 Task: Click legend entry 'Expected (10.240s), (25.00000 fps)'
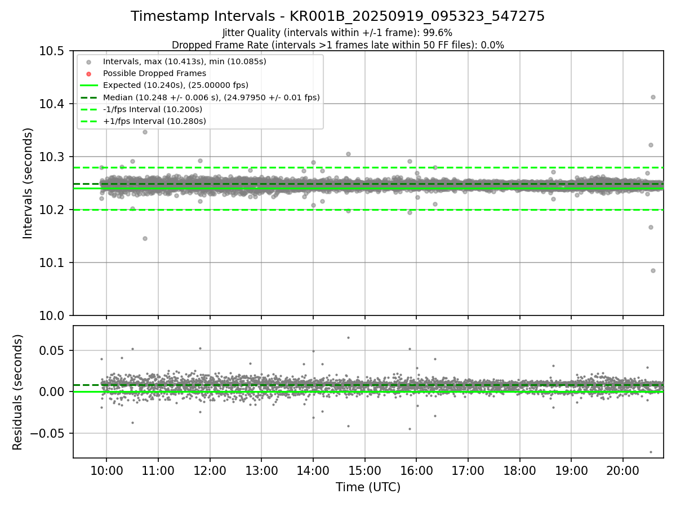[175, 85]
